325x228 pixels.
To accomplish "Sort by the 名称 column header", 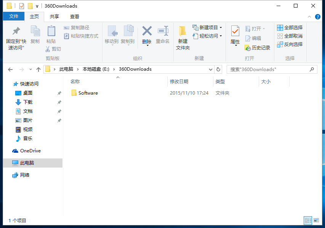I will click(75, 82).
